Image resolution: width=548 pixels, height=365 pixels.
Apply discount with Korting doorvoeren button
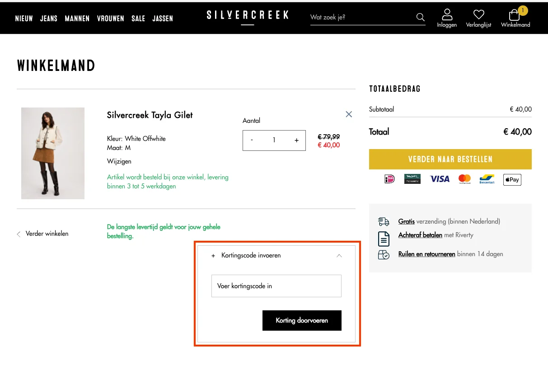[301, 320]
